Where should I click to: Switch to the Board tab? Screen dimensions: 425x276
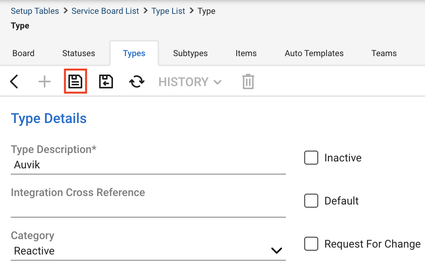pyautogui.click(x=23, y=53)
